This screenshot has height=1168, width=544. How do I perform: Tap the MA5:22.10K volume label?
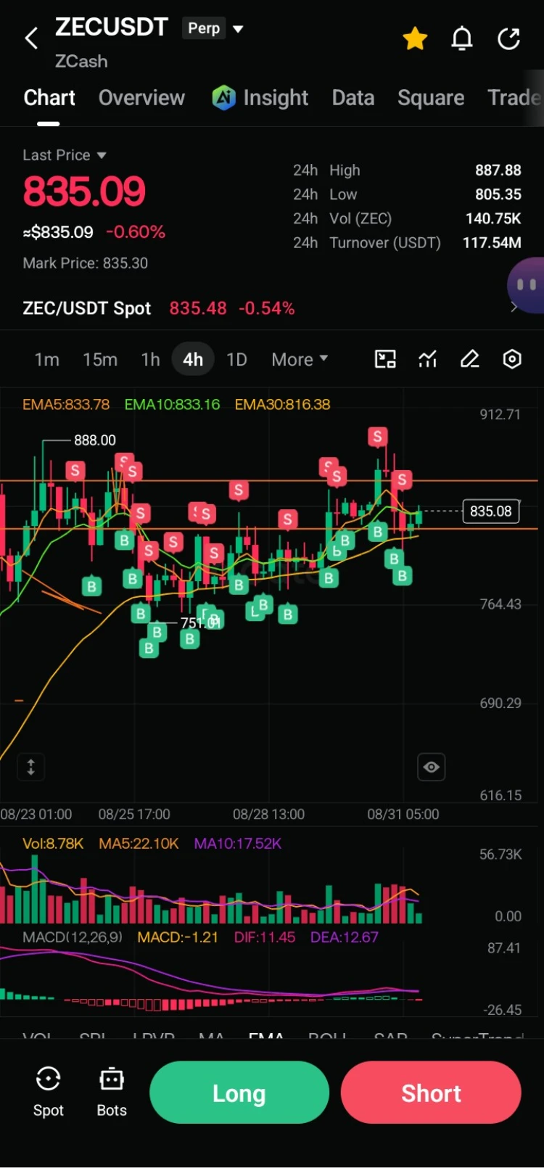139,844
